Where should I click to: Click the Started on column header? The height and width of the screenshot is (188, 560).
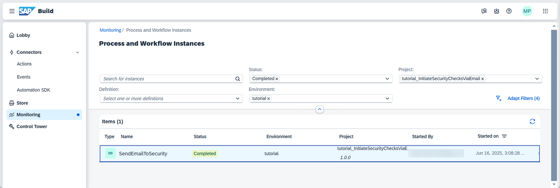pyautogui.click(x=488, y=136)
